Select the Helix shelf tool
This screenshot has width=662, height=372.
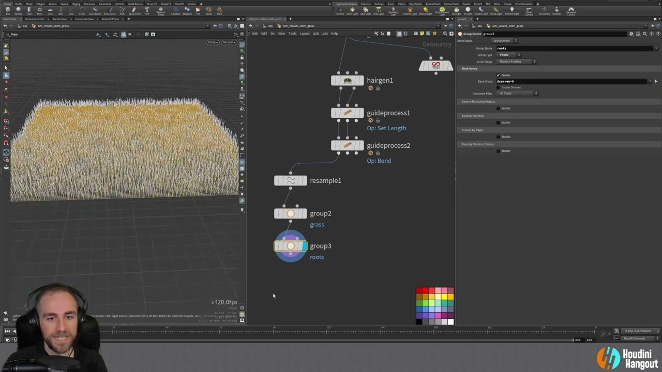click(219, 10)
